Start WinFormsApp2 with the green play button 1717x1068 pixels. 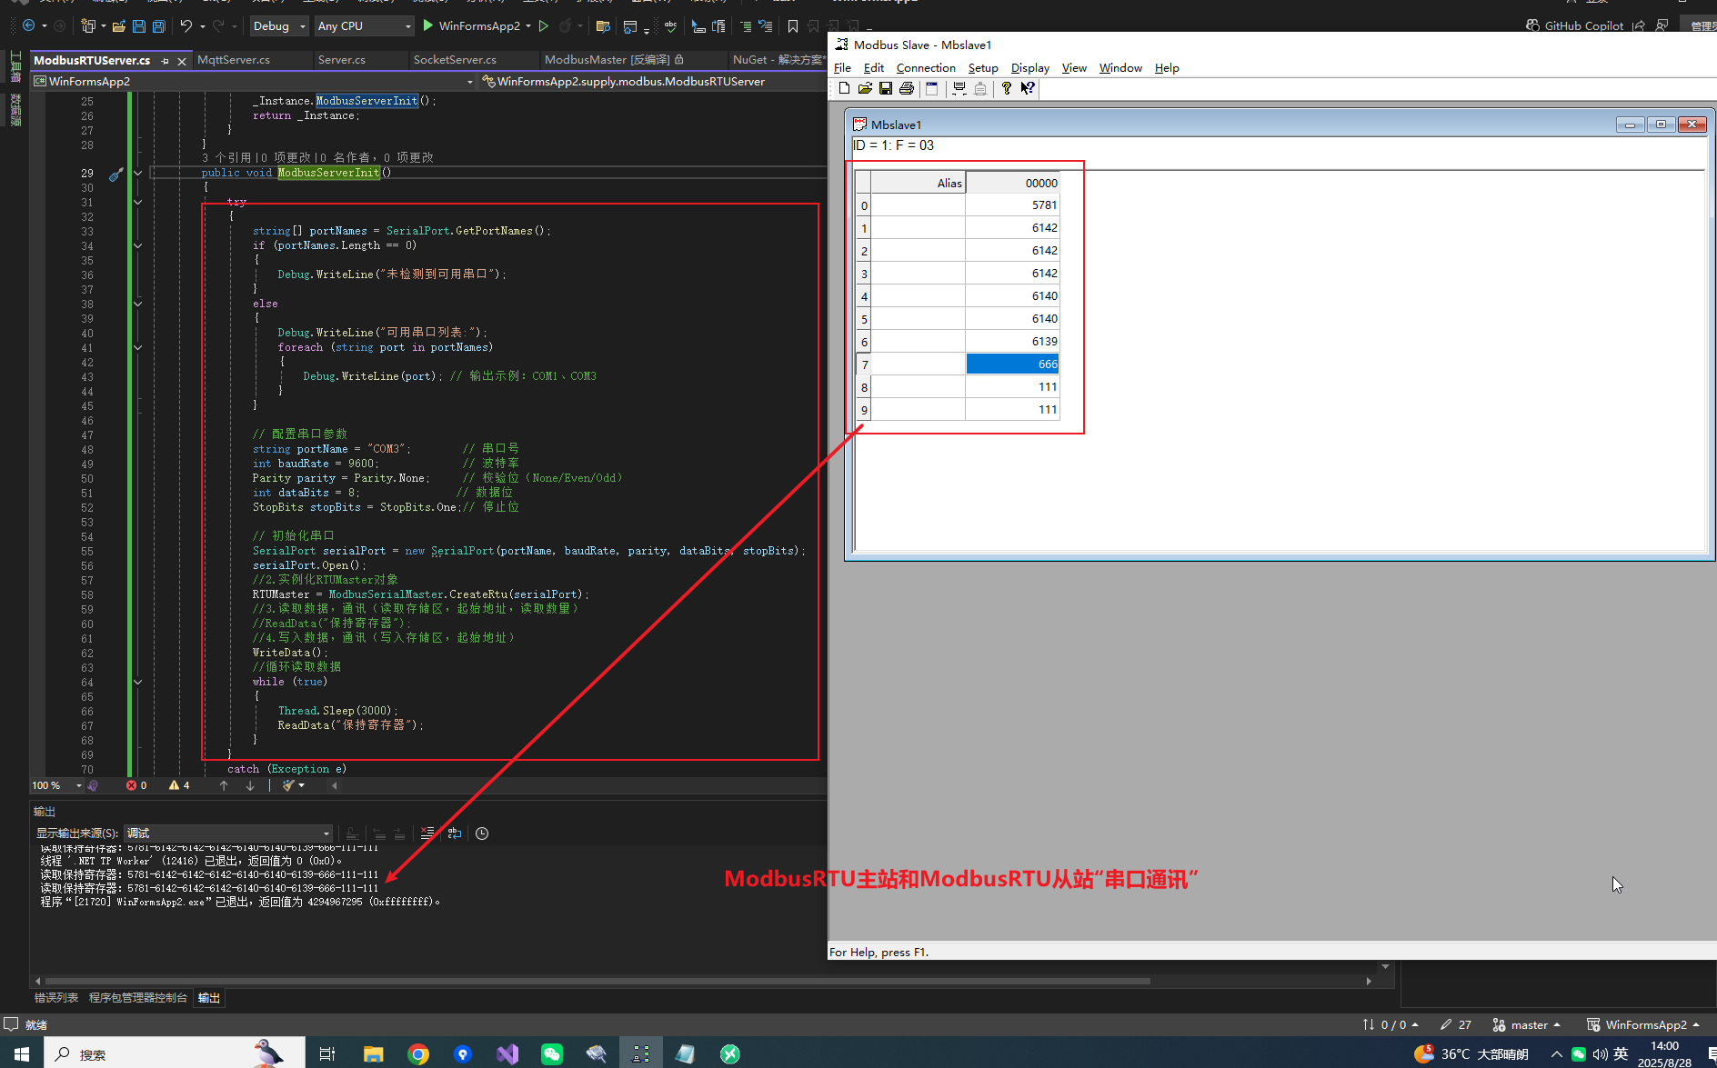tap(428, 26)
